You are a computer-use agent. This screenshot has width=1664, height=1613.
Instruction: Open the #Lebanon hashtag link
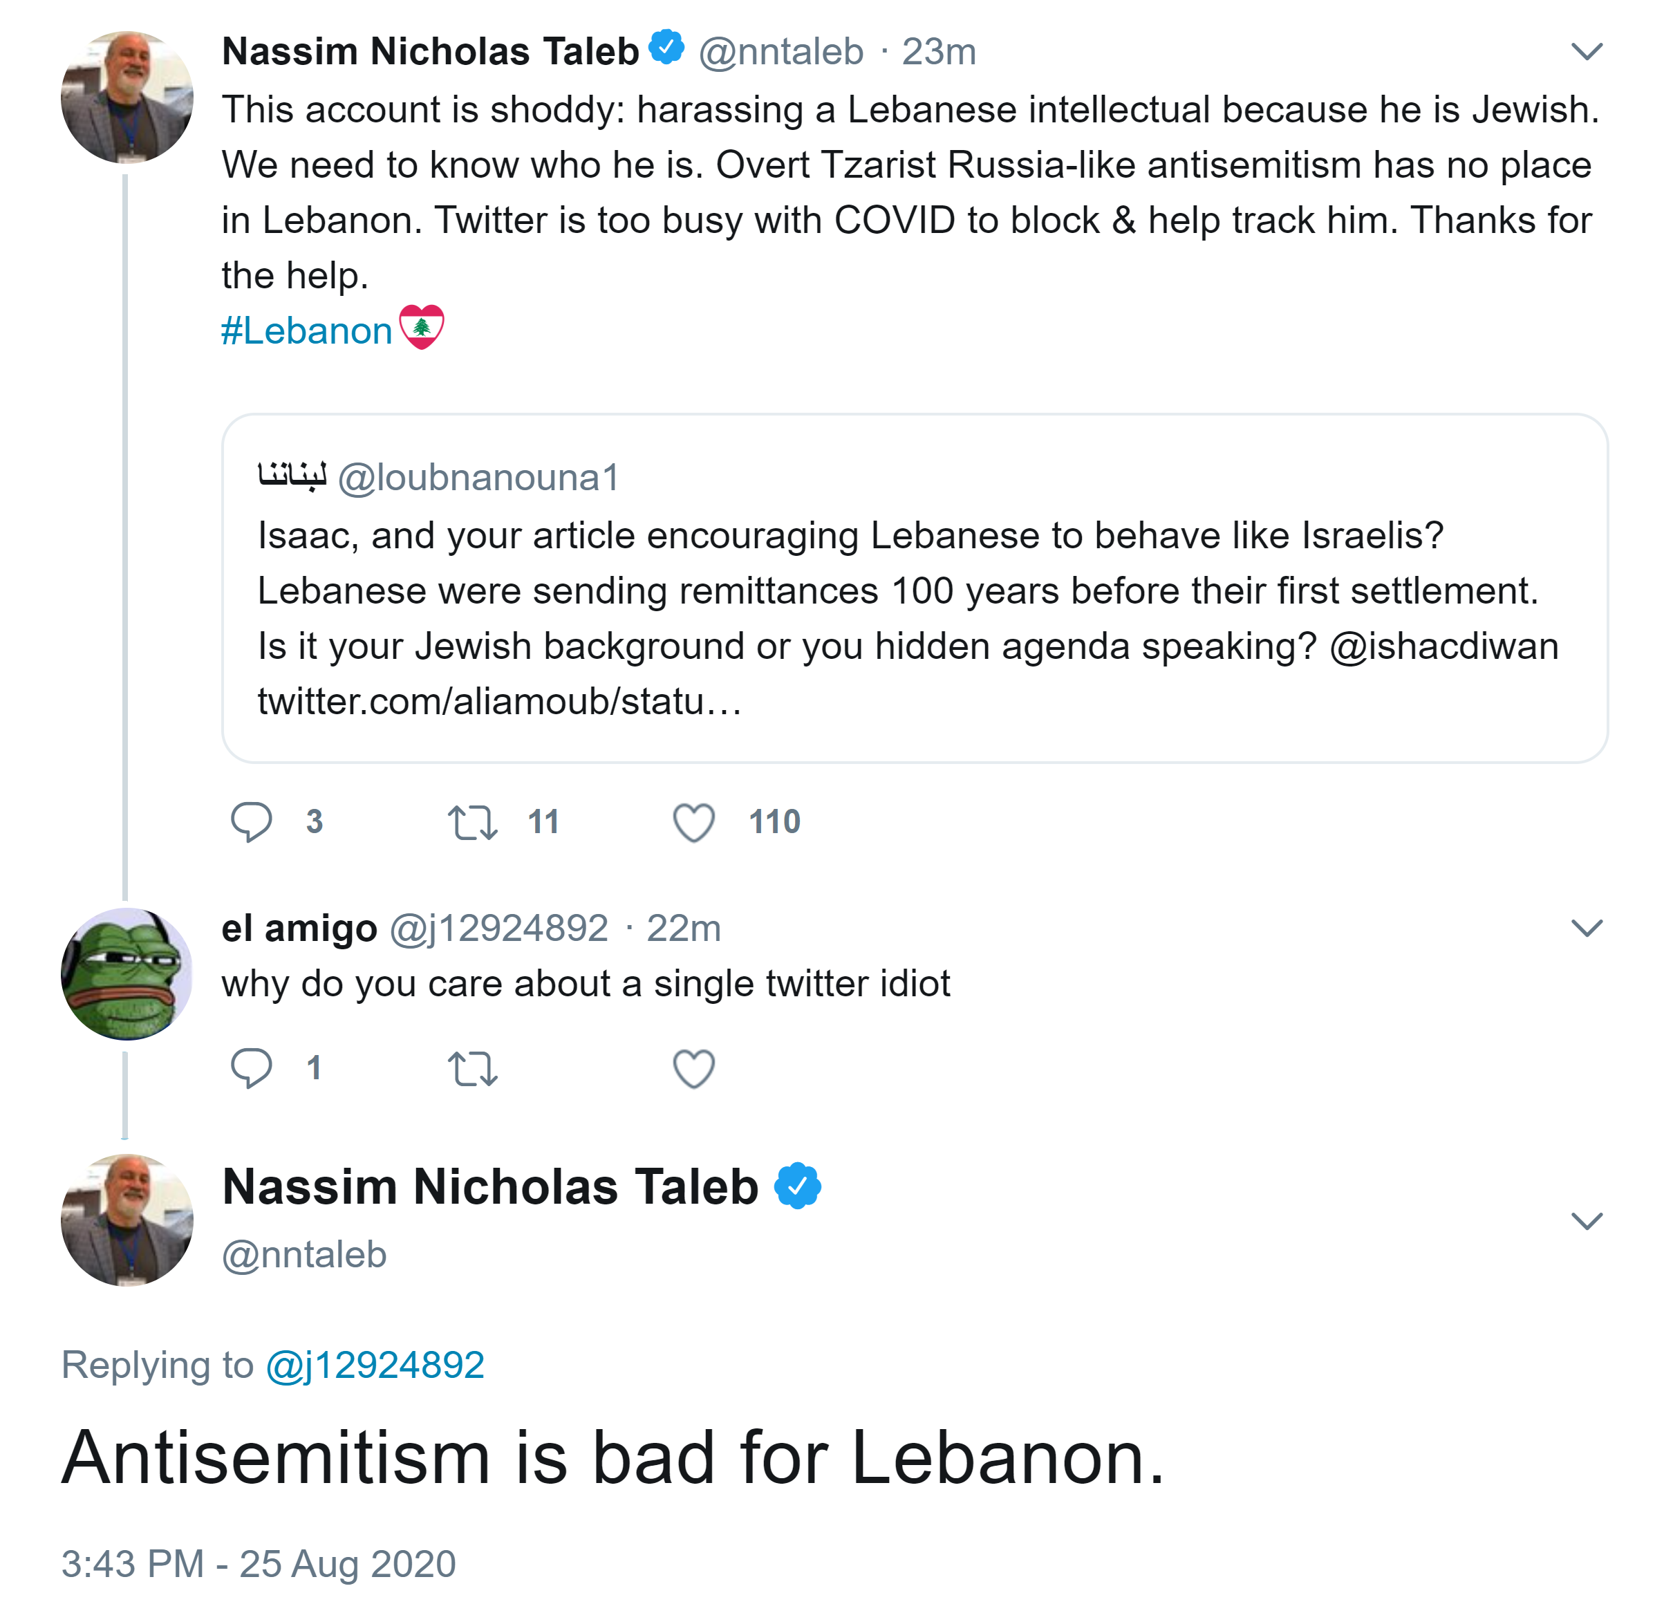pos(306,331)
